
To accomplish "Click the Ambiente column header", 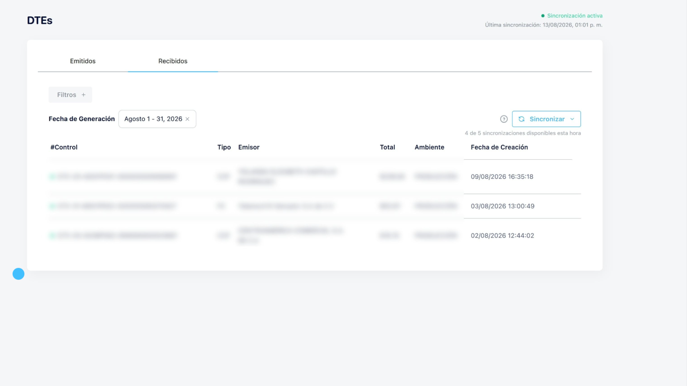I will pyautogui.click(x=429, y=147).
